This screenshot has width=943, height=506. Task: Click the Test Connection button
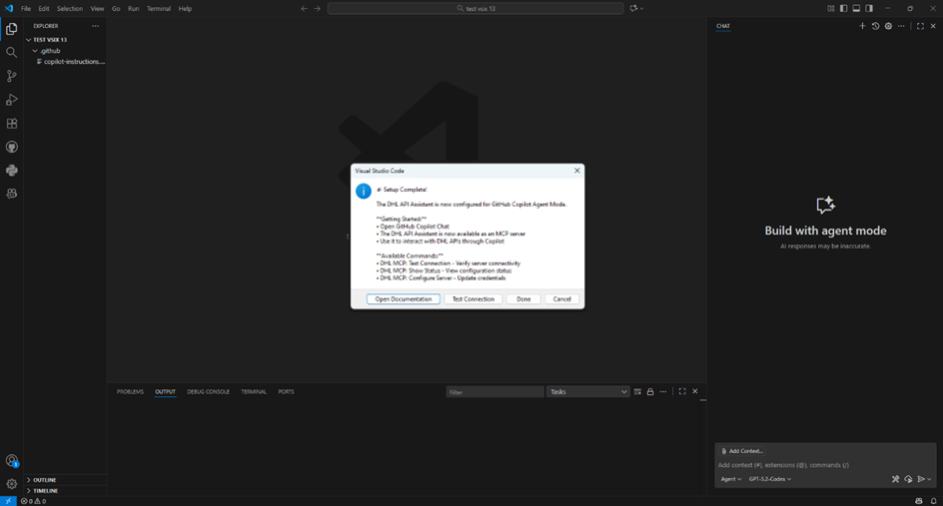(472, 299)
